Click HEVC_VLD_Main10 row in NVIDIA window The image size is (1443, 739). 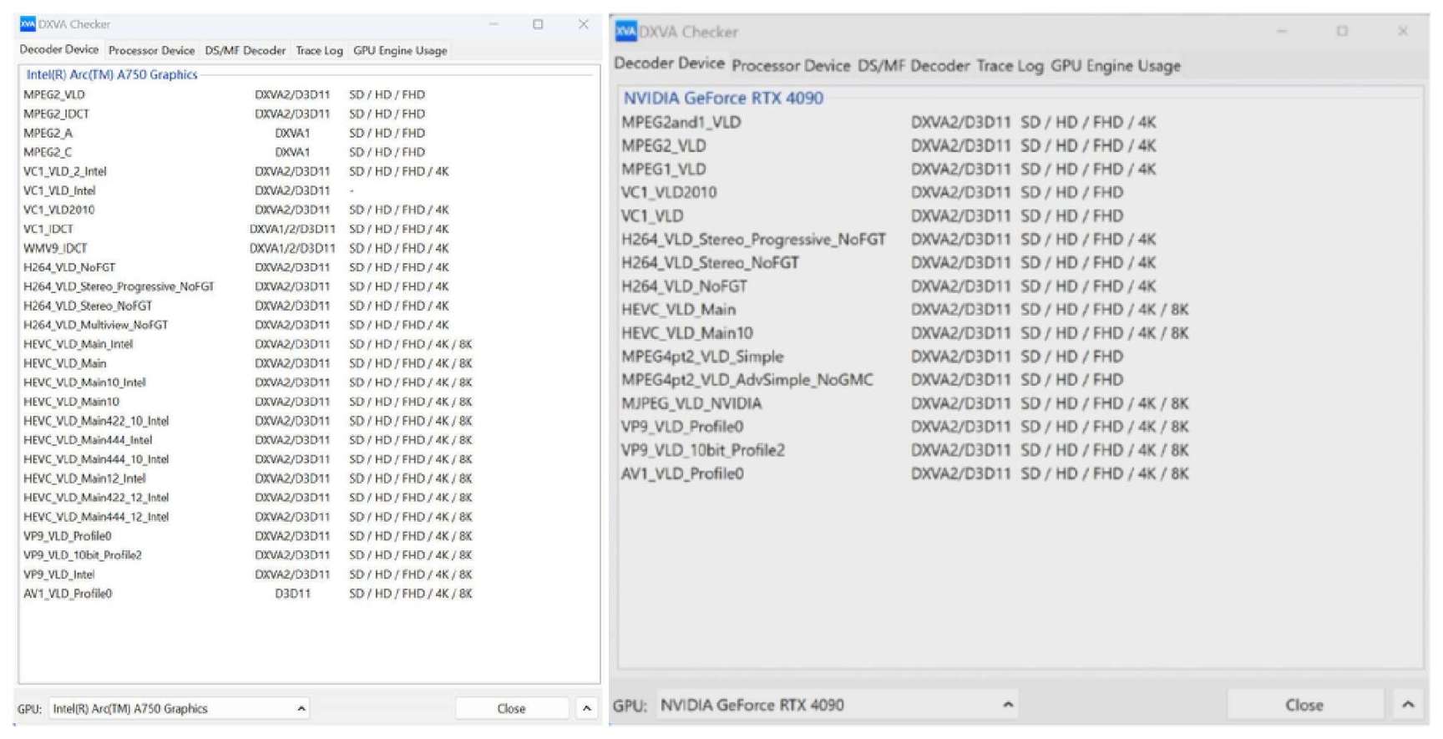pyautogui.click(x=905, y=333)
